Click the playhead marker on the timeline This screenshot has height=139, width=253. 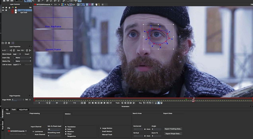click(x=193, y=100)
